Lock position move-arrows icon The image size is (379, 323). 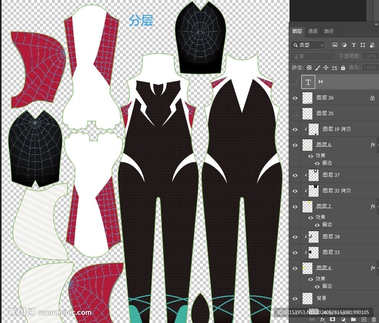pos(326,68)
